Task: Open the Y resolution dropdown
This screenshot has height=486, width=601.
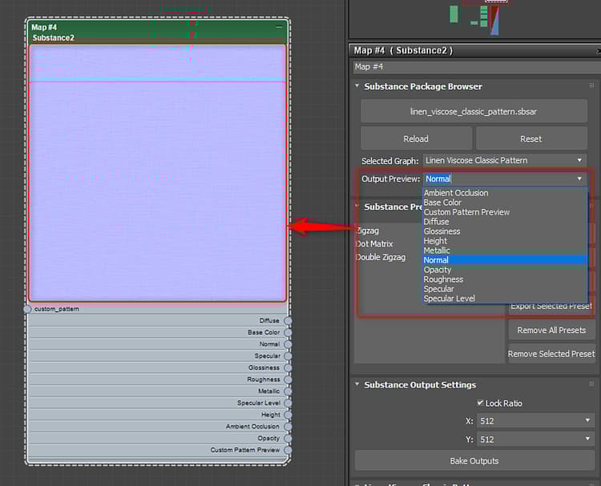Action: pyautogui.click(x=534, y=439)
